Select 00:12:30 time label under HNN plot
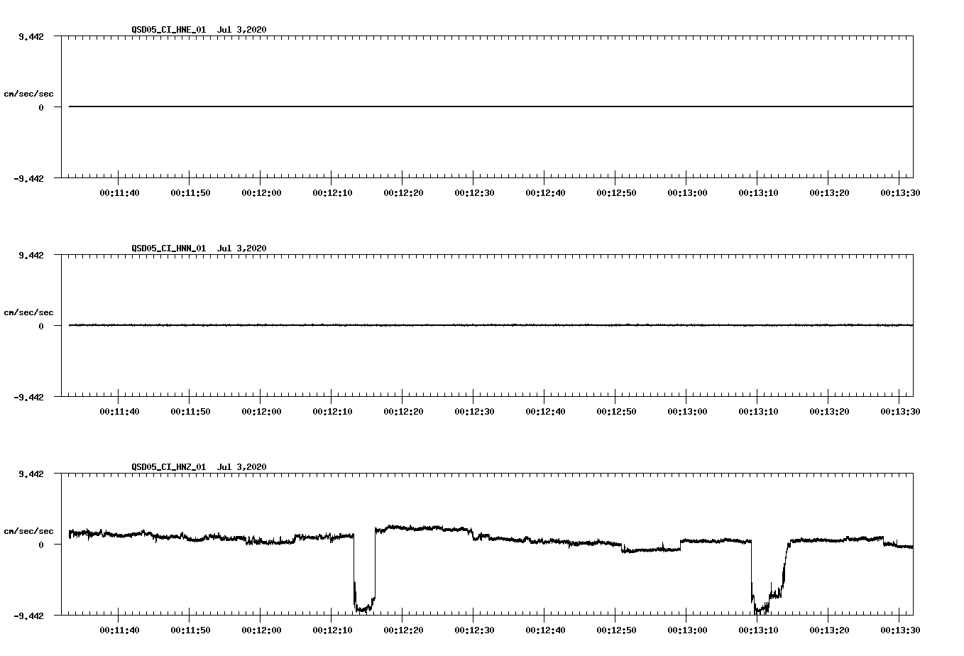The width and height of the screenshot is (964, 656). [474, 412]
